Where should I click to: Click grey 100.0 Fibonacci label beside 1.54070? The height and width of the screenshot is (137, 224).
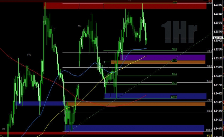click(x=209, y=130)
